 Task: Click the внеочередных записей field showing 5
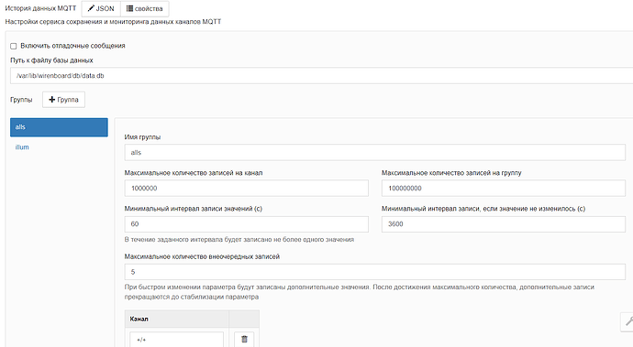[375, 272]
